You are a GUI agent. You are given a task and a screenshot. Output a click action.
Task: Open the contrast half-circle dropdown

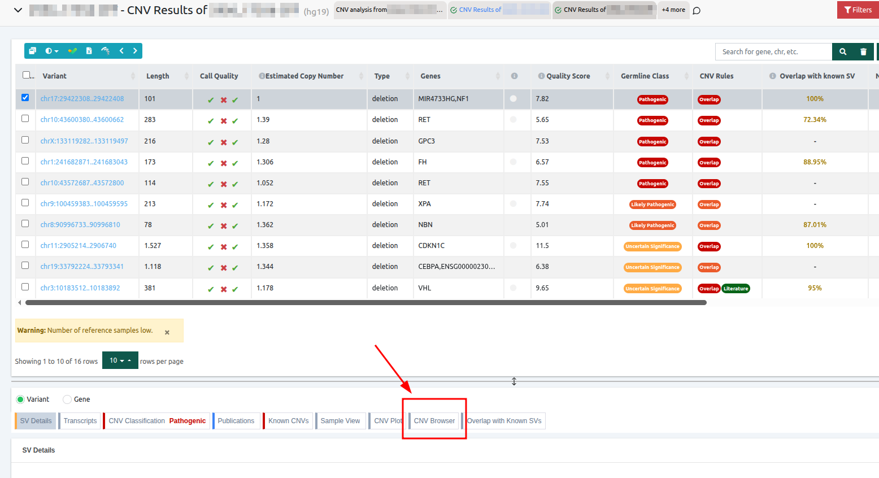pyautogui.click(x=51, y=51)
